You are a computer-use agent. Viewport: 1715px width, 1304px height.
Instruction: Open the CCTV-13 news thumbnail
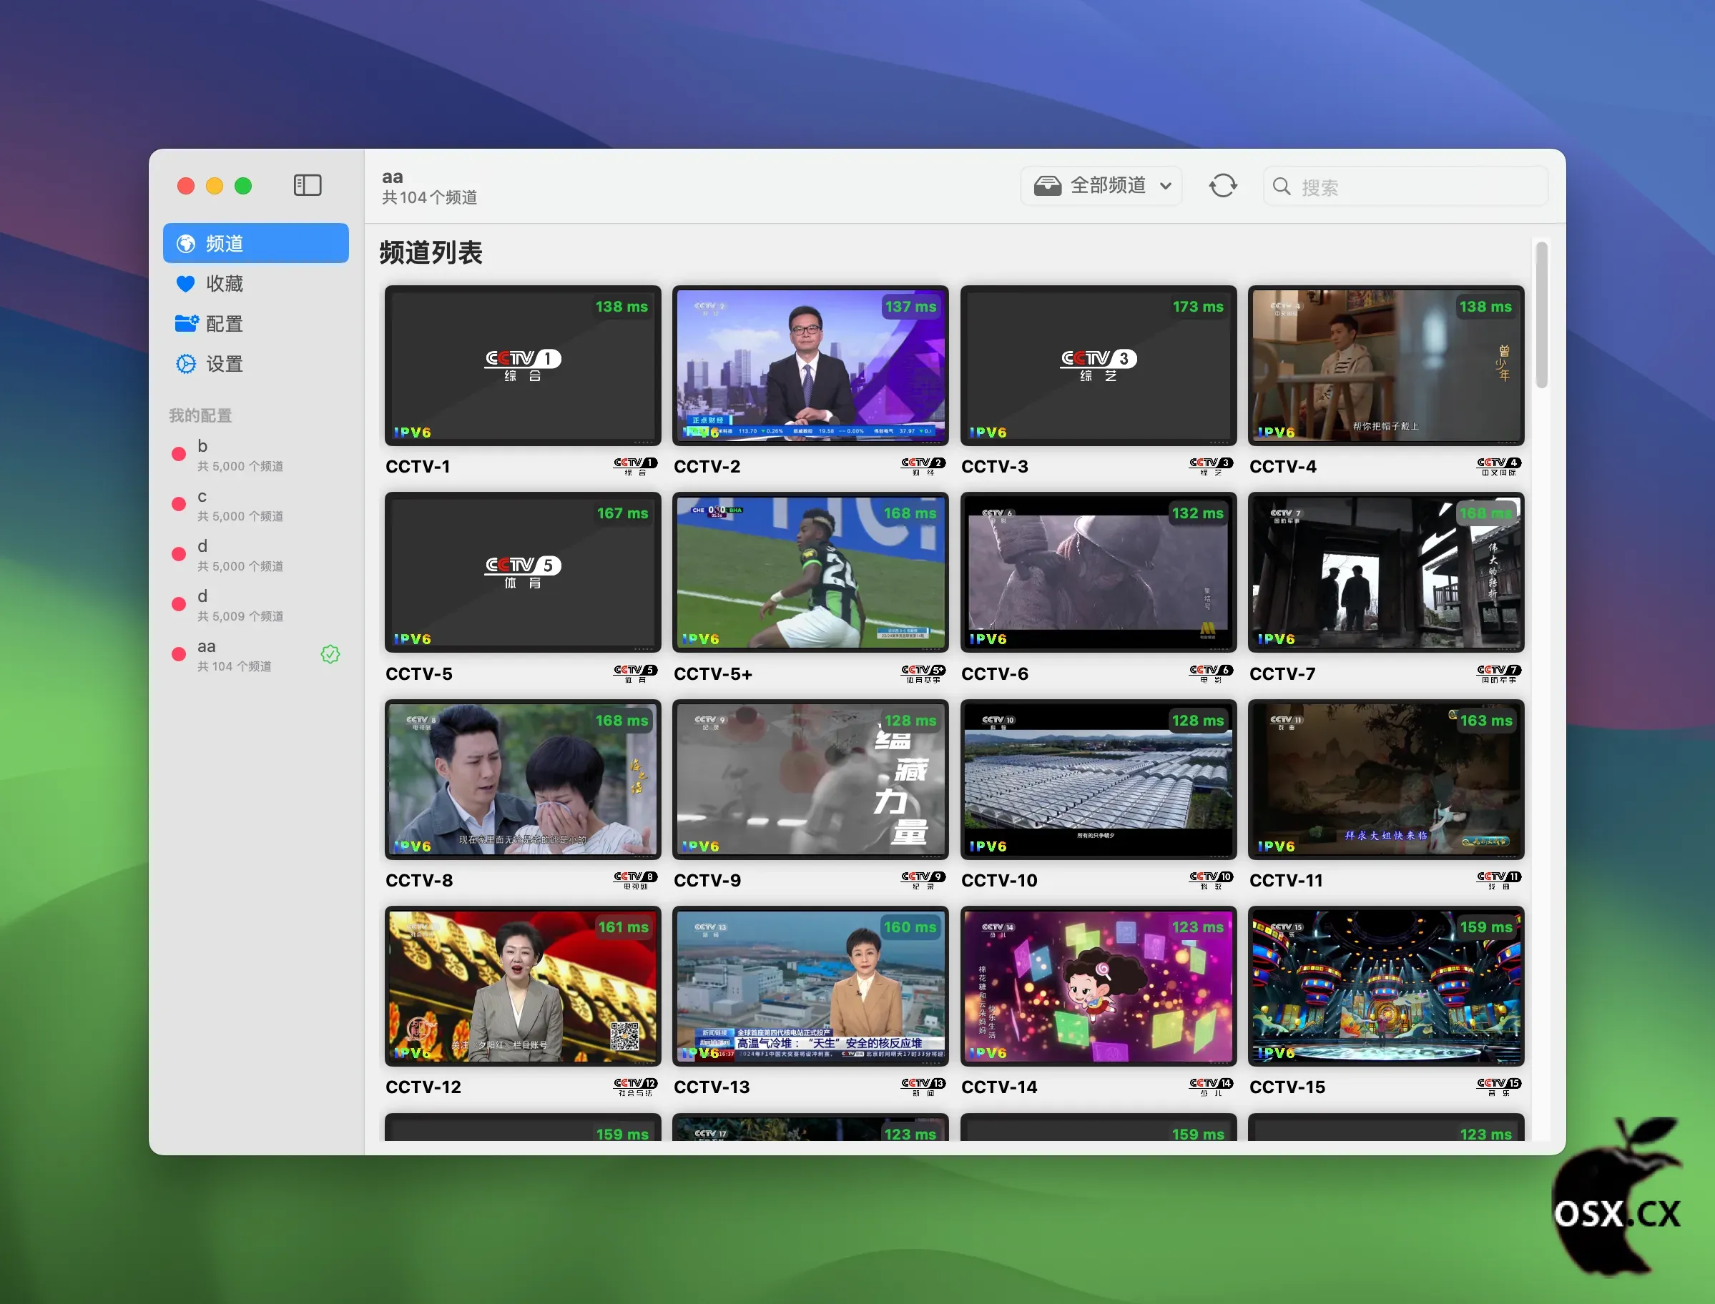[810, 987]
